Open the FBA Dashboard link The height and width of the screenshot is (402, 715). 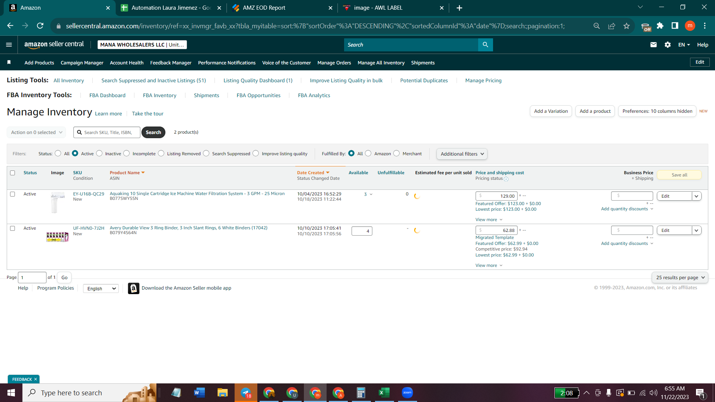[x=107, y=95]
